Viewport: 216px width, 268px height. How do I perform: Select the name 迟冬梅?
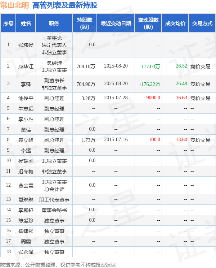tap(26, 172)
